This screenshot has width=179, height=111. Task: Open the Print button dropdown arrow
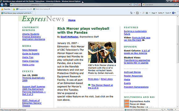[x=150, y=13]
